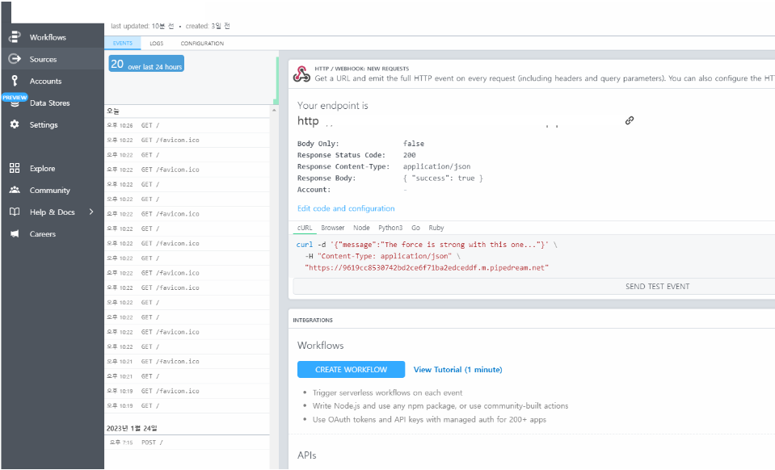Select the cURL code tab
Screen dimensions: 775x470
[x=305, y=228]
